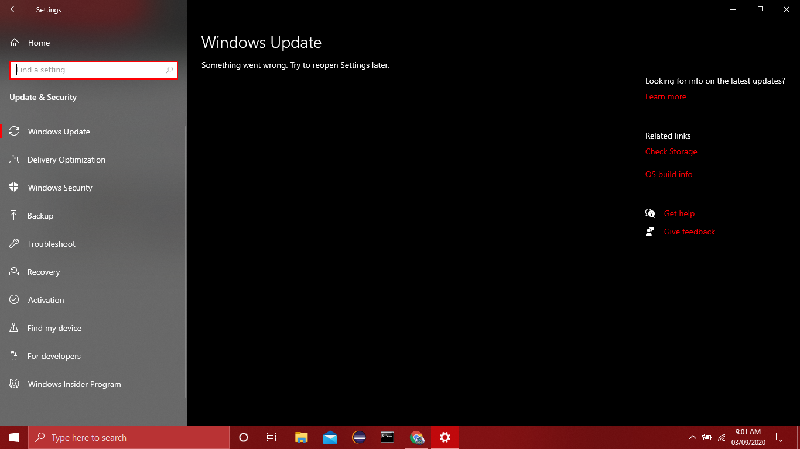800x449 pixels.
Task: Restore down the Settings window
Action: coord(760,9)
